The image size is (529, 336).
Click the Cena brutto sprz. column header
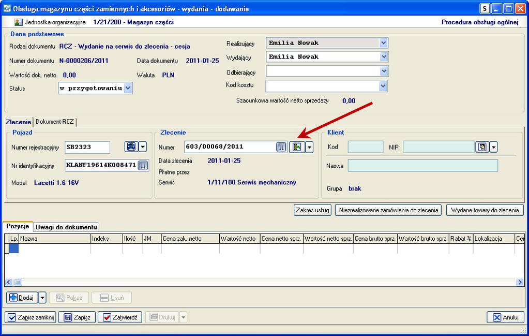coord(375,238)
